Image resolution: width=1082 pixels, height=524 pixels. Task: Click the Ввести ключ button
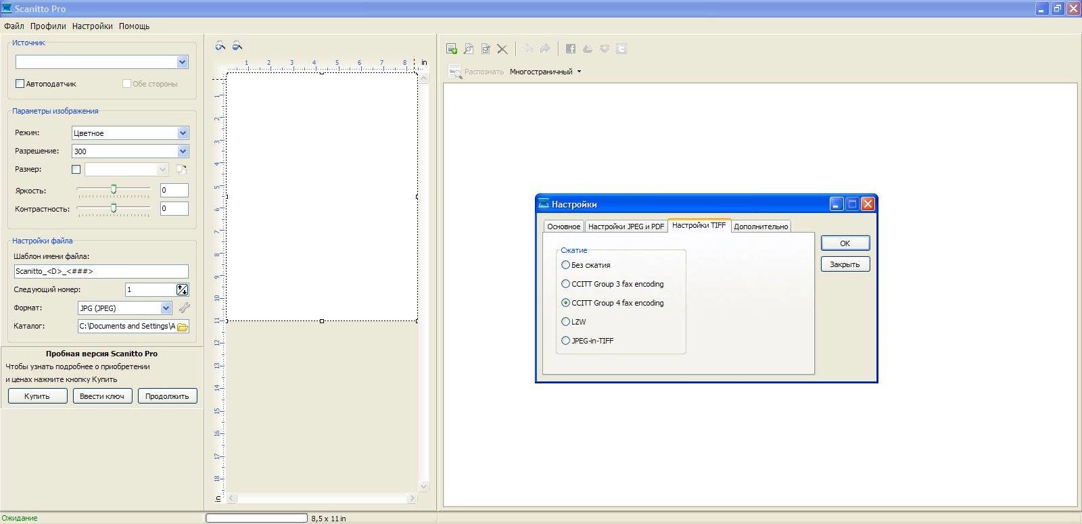(x=102, y=396)
